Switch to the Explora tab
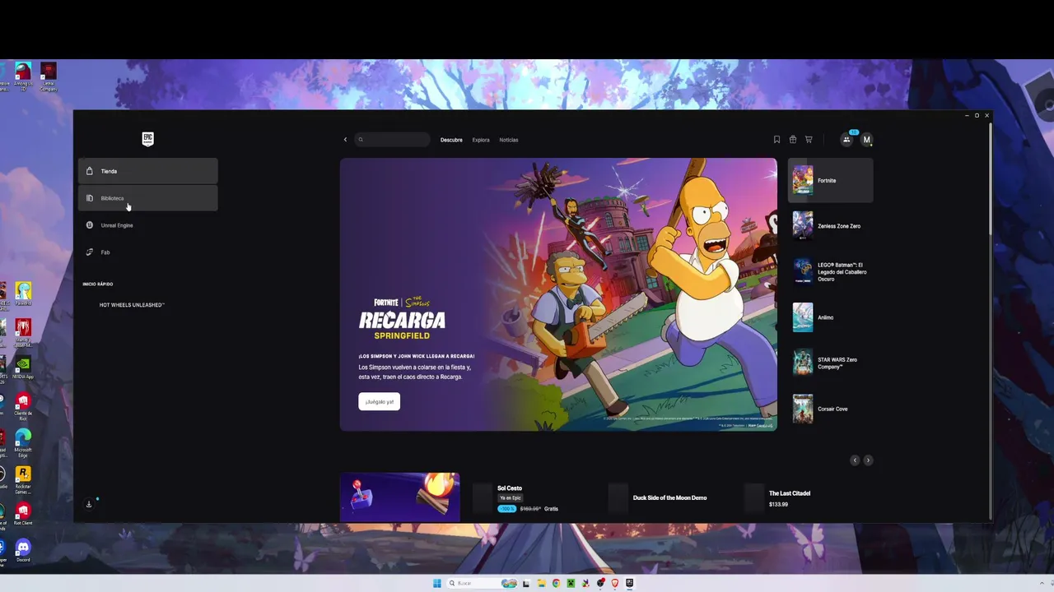Image resolution: width=1054 pixels, height=592 pixels. pos(481,140)
